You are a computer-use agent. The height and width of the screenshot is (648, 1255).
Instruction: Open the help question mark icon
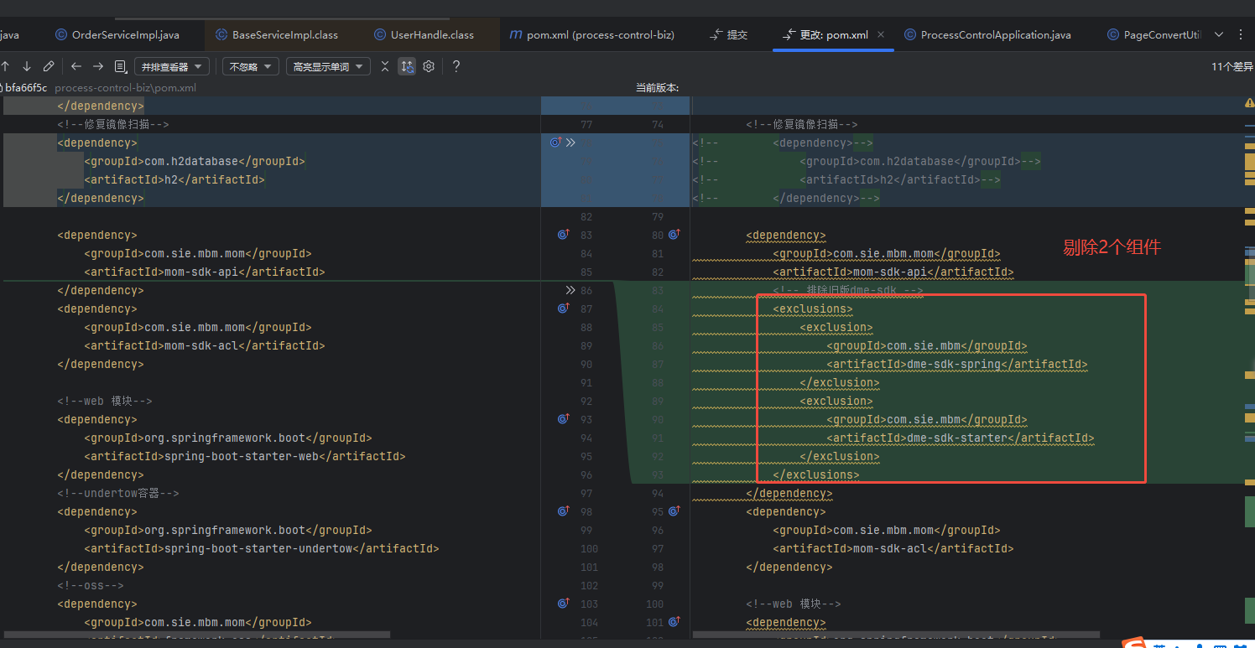click(x=456, y=66)
